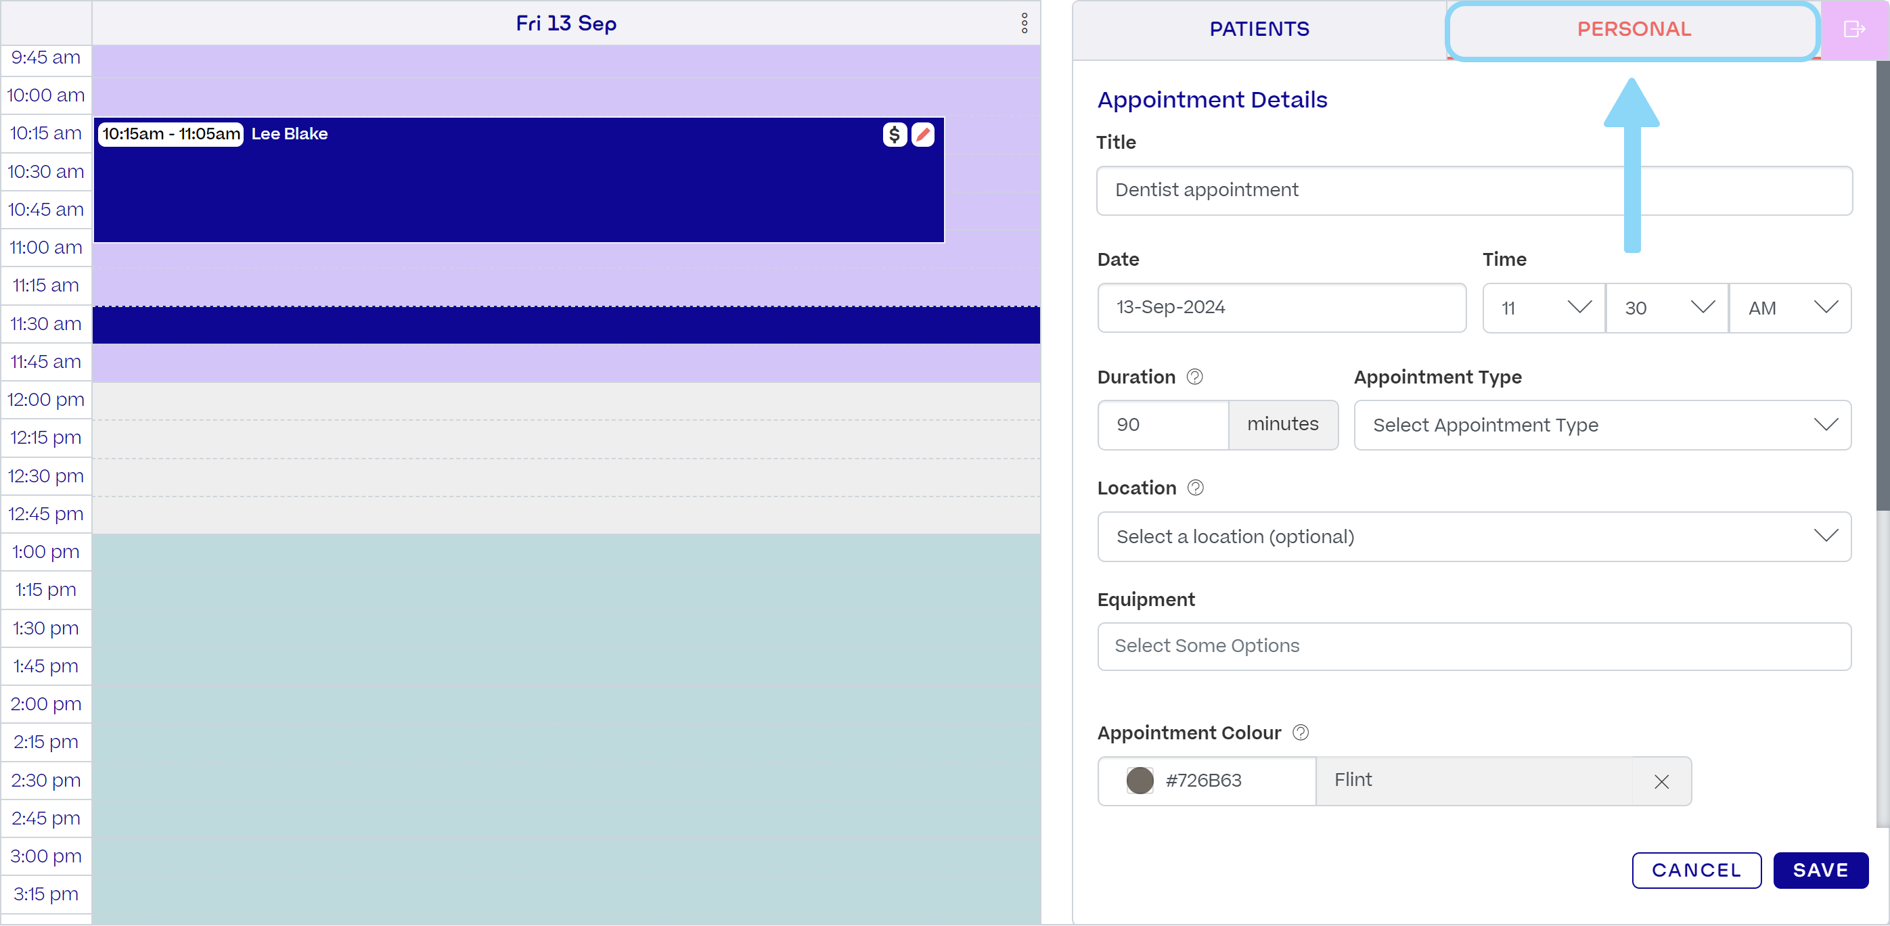
Task: Expand the Select a location dropdown
Action: point(1474,536)
